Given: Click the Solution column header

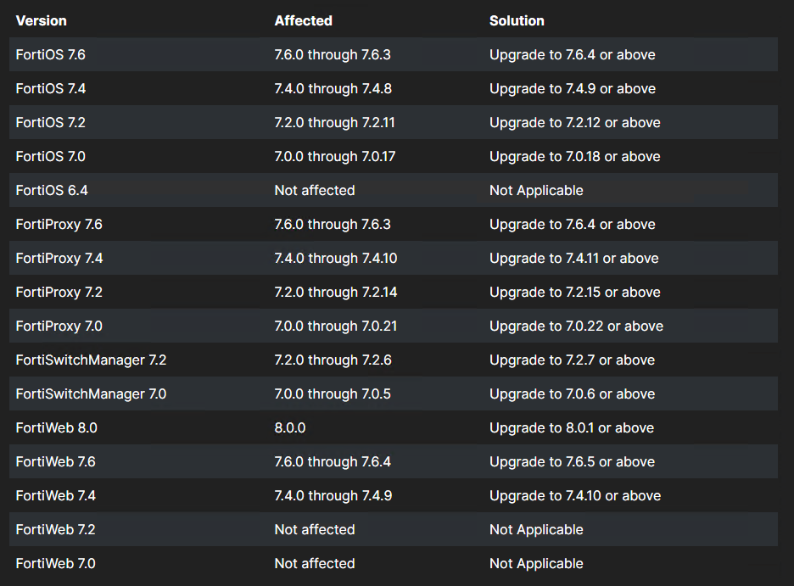Looking at the screenshot, I should 517,20.
